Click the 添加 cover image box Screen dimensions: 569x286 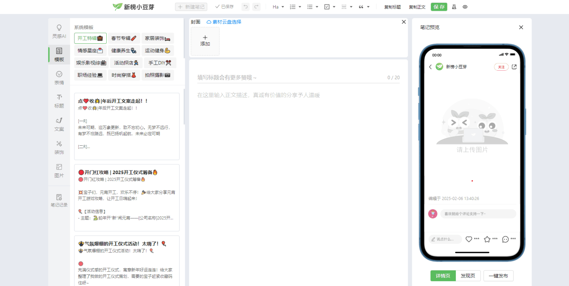205,41
